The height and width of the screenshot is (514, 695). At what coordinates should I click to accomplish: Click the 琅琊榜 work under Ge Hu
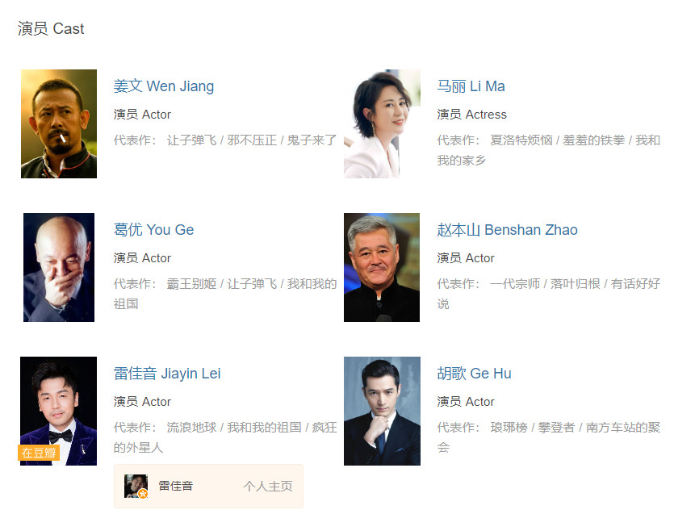point(509,427)
